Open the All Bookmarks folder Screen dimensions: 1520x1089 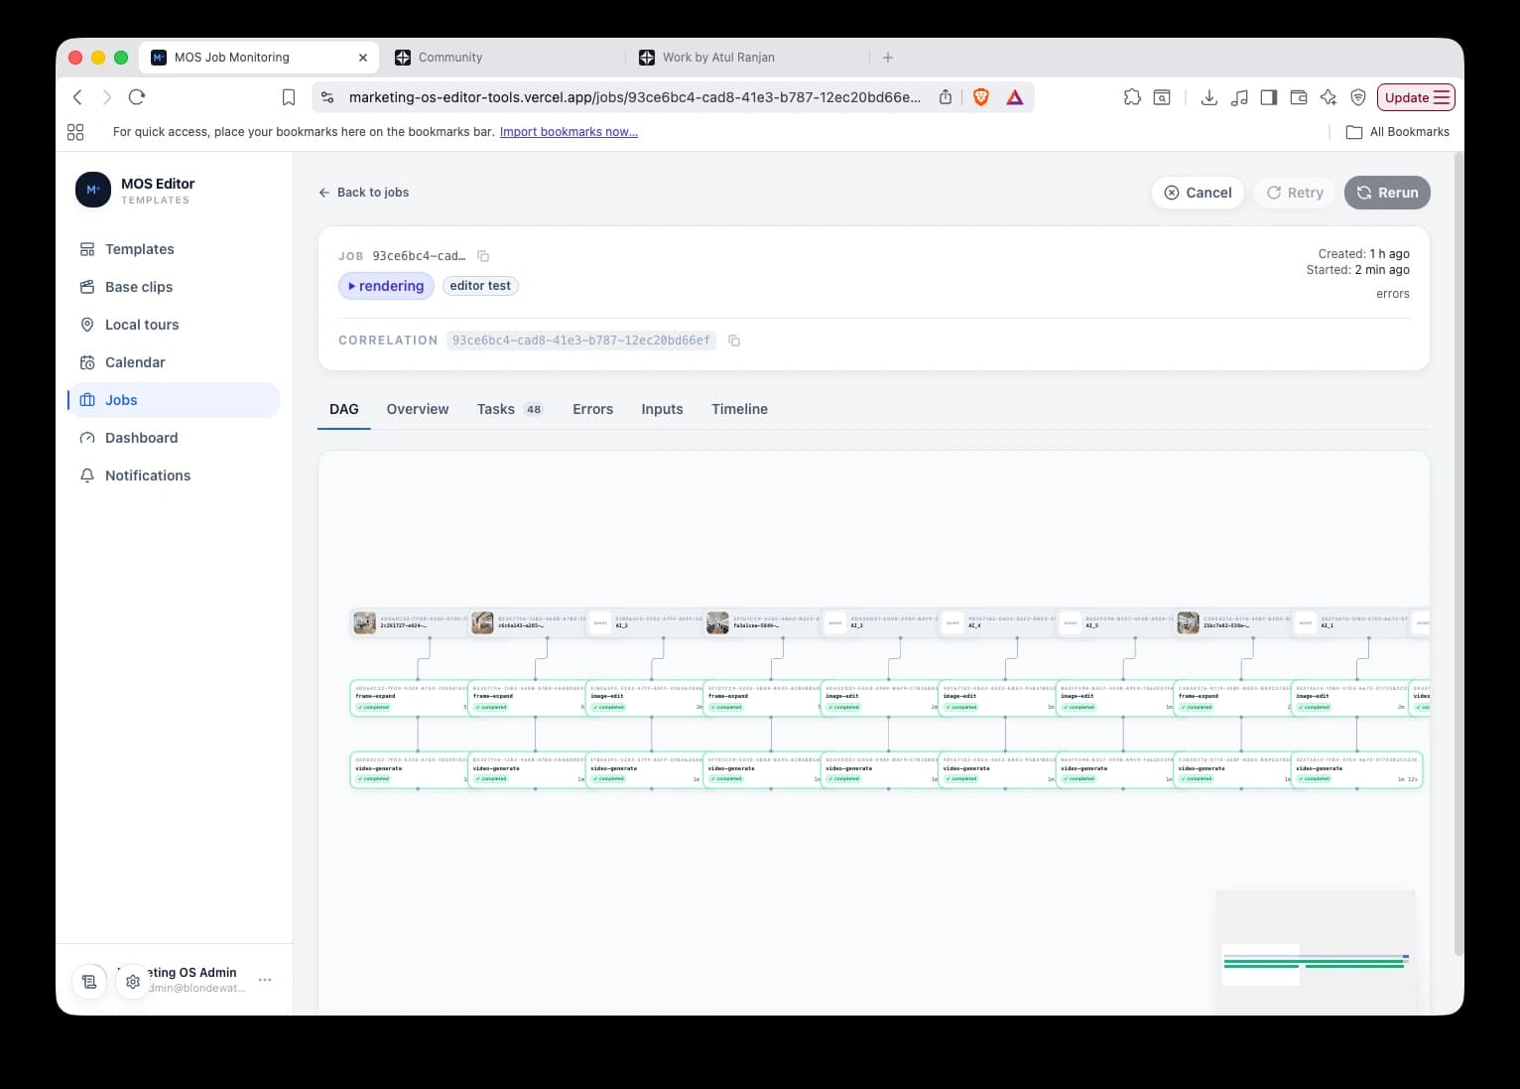coord(1397,132)
